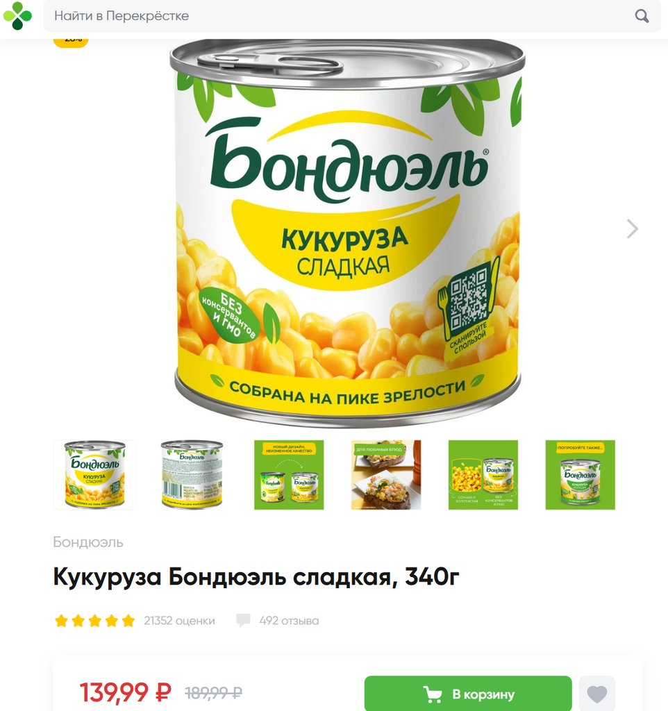This screenshot has height=711, width=668.
Task: Click the Perekrestok clover logo
Action: (17, 16)
